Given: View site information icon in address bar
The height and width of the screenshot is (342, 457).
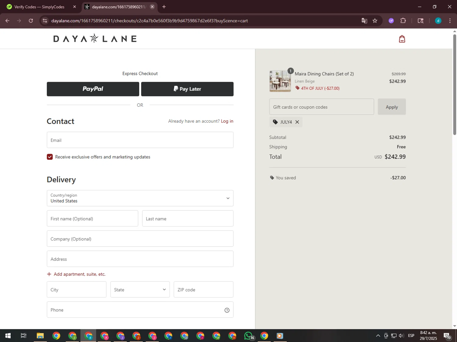Looking at the screenshot, I should pos(45,21).
